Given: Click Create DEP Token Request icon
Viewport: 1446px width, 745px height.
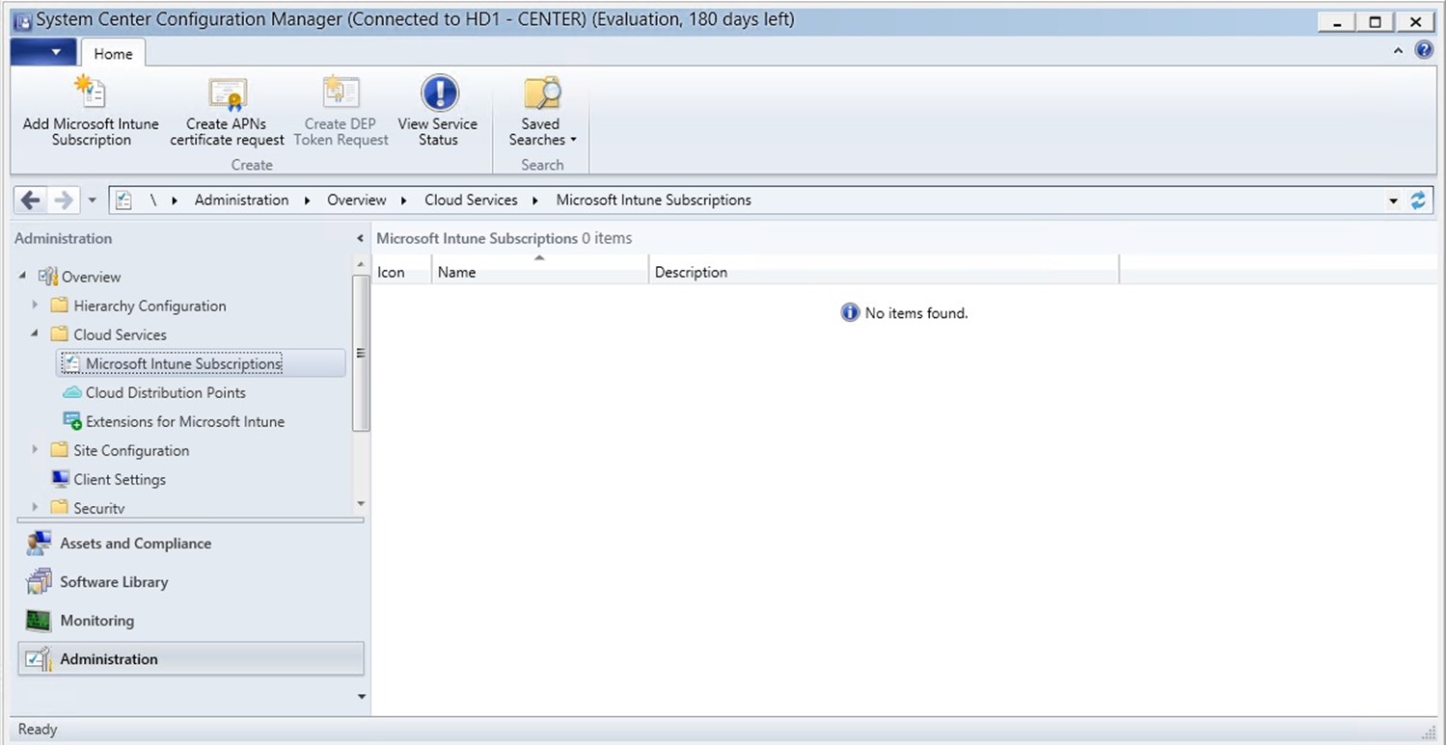Looking at the screenshot, I should 341,93.
